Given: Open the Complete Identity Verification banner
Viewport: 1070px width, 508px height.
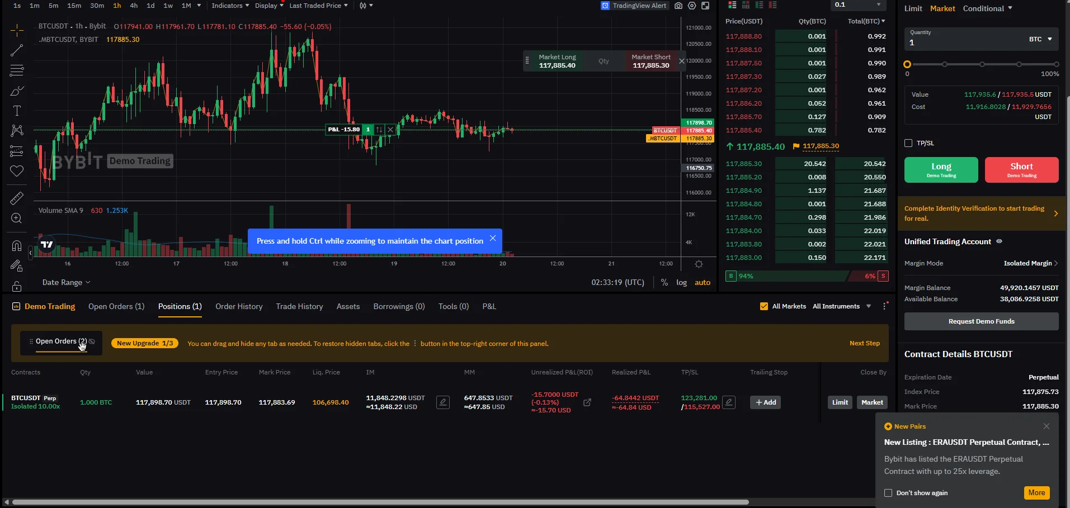Looking at the screenshot, I should (x=982, y=213).
